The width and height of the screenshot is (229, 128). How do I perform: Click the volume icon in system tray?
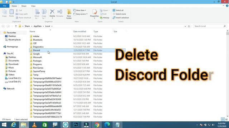tap(213, 125)
